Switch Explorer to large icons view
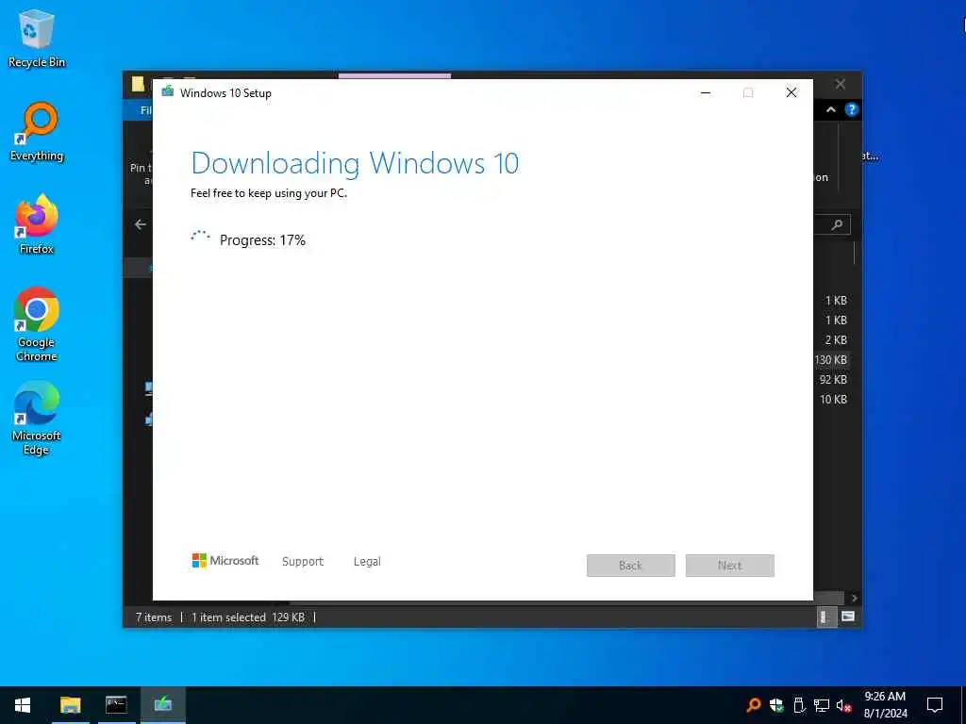The image size is (966, 724). pyautogui.click(x=848, y=617)
